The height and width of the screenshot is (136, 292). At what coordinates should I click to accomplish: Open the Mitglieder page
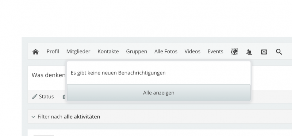coord(78,51)
